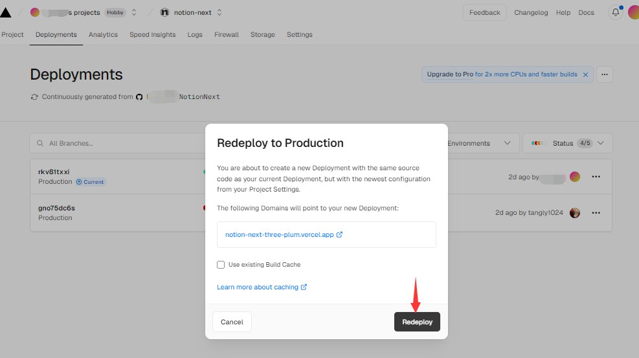Open the Storage tab
The width and height of the screenshot is (639, 358).
[x=263, y=34]
